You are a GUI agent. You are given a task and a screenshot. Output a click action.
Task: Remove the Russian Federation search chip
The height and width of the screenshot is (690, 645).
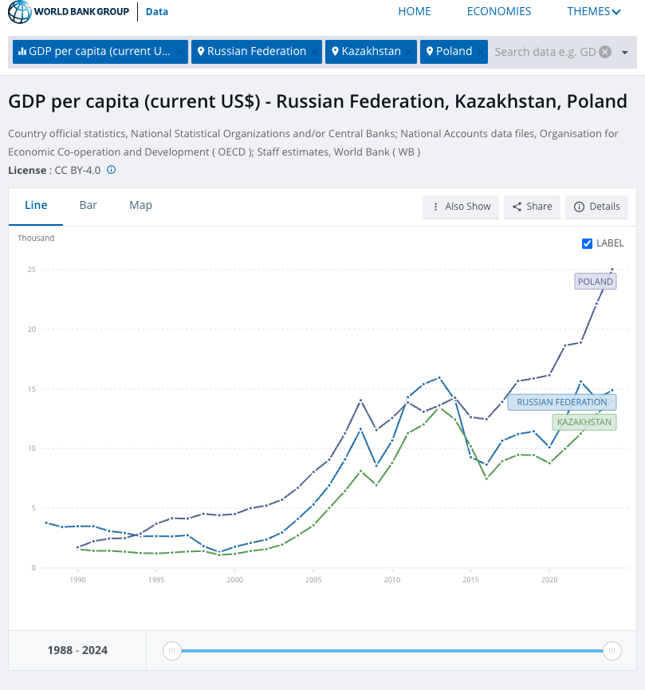pyautogui.click(x=316, y=52)
